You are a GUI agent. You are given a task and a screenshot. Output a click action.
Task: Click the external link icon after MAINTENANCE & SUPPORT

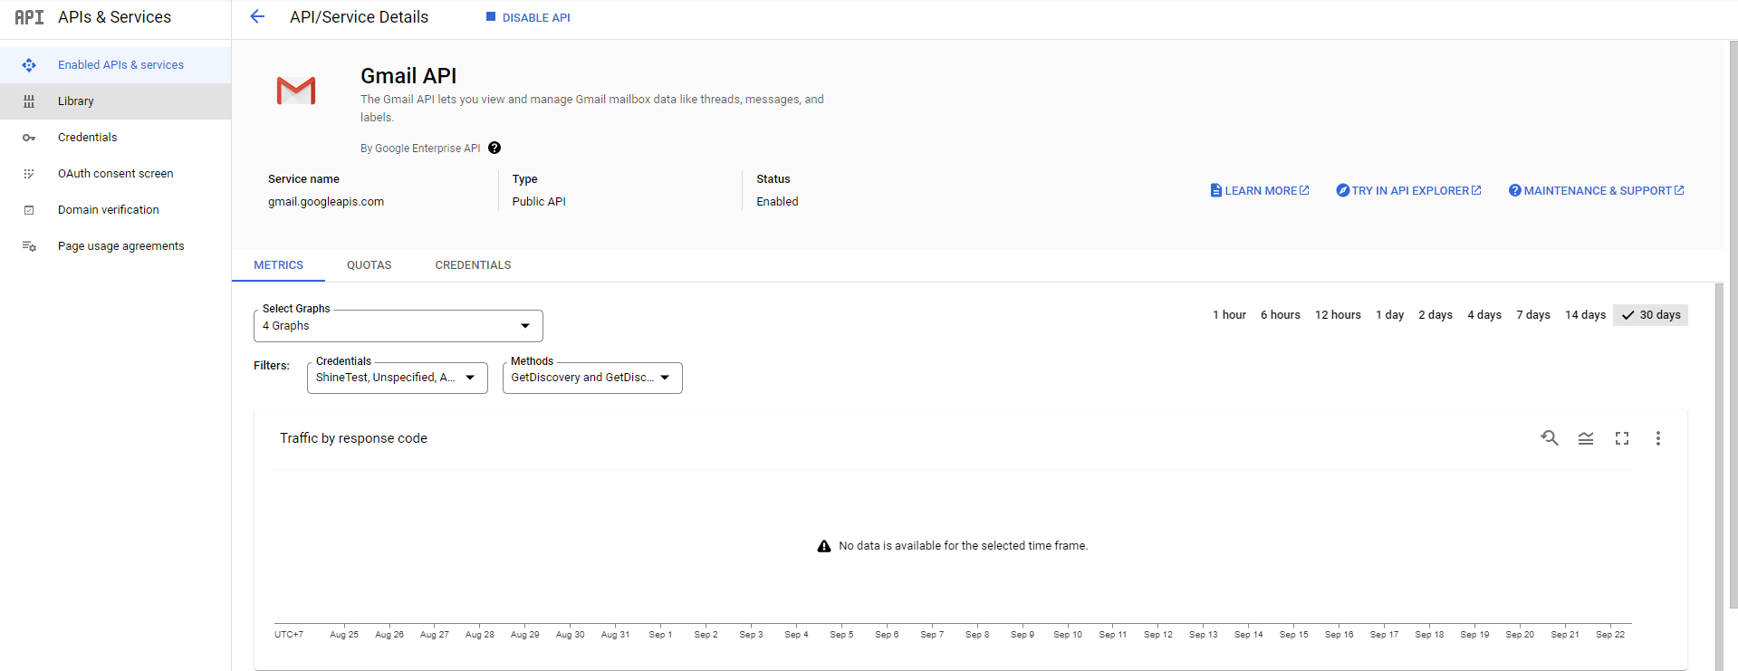click(x=1679, y=190)
